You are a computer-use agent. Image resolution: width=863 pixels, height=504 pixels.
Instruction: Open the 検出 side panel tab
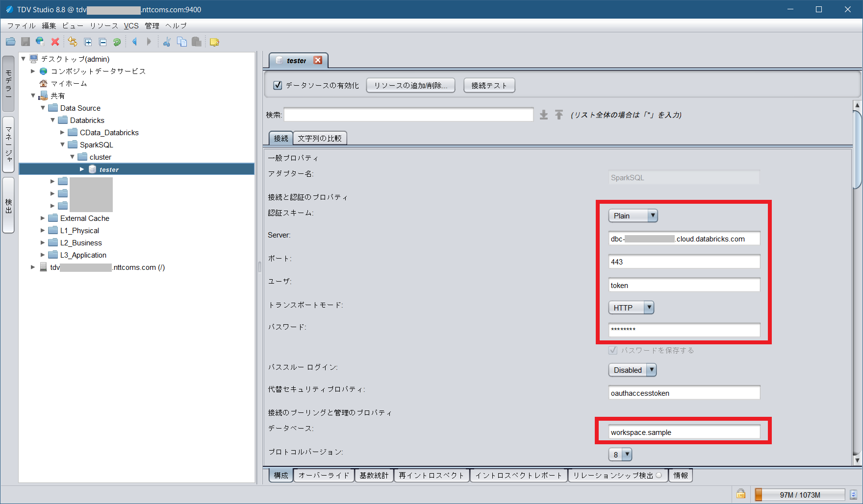point(8,205)
